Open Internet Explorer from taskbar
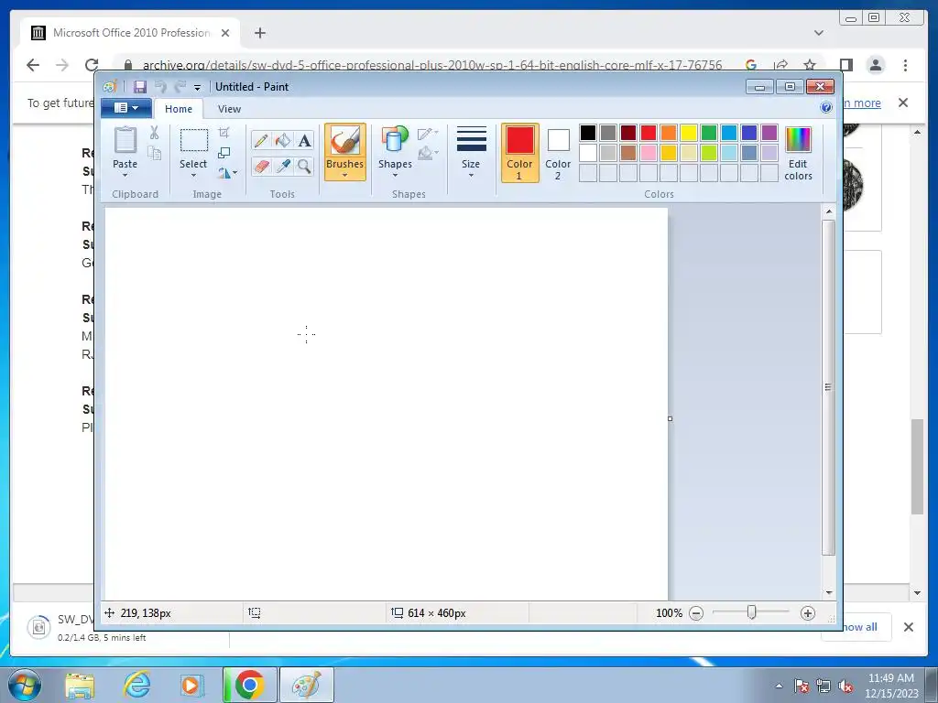 (137, 685)
